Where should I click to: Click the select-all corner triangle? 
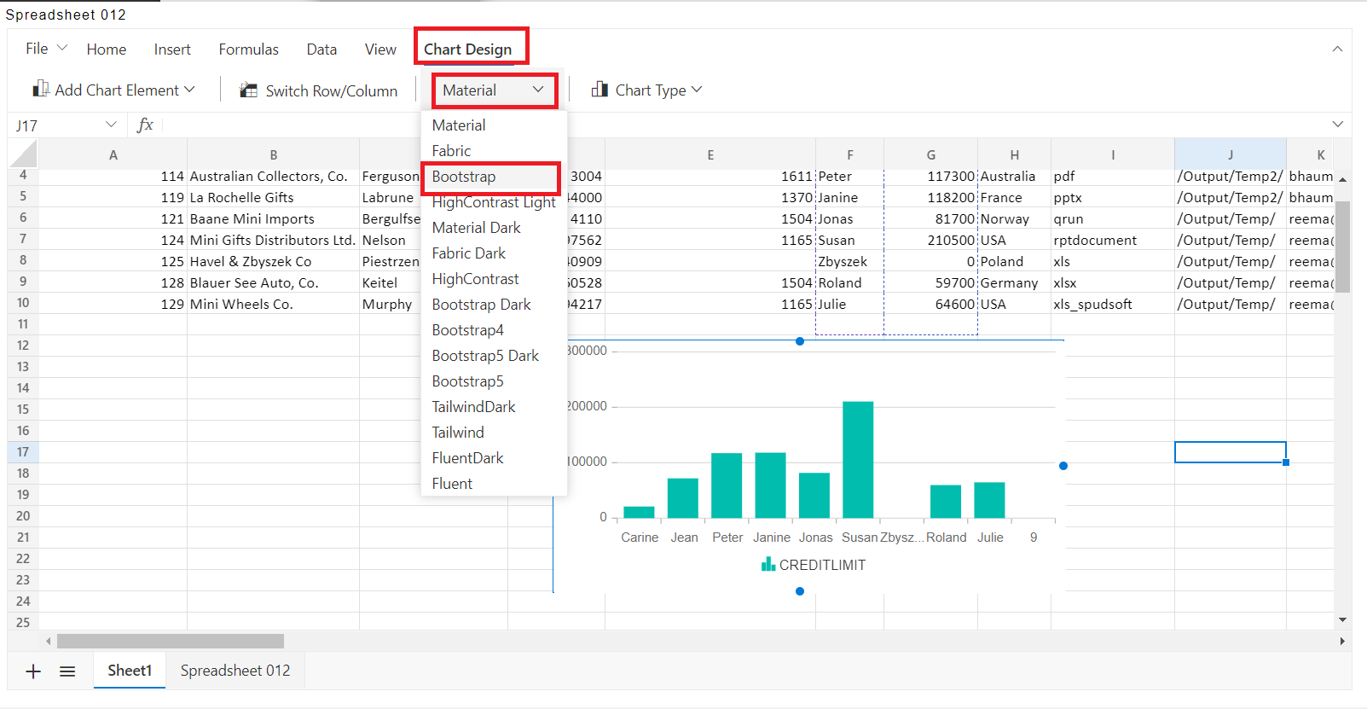[x=24, y=154]
